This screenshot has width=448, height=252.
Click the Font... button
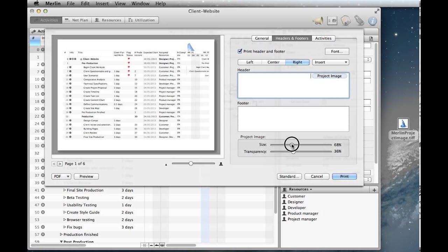[x=337, y=51]
